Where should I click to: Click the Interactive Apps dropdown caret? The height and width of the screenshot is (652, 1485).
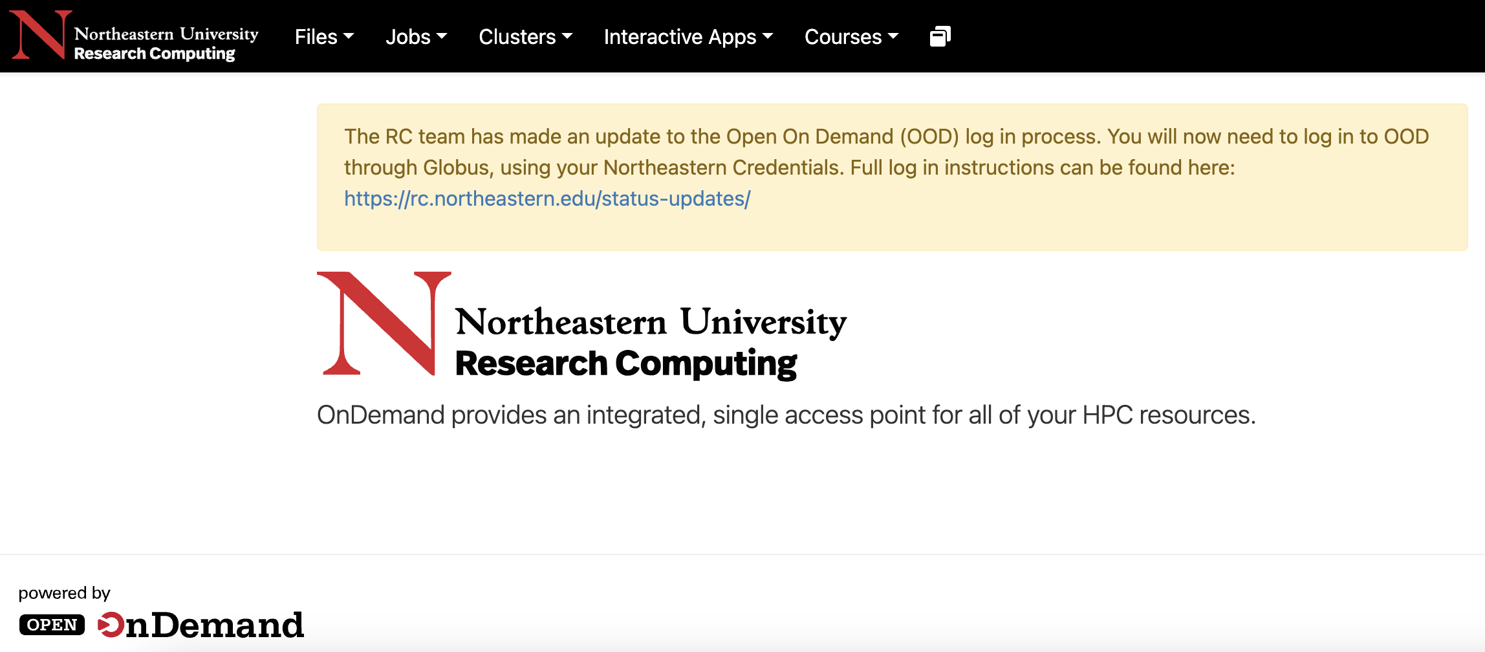(x=768, y=36)
